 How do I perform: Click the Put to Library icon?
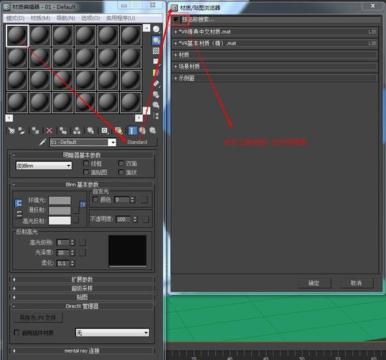pos(91,131)
